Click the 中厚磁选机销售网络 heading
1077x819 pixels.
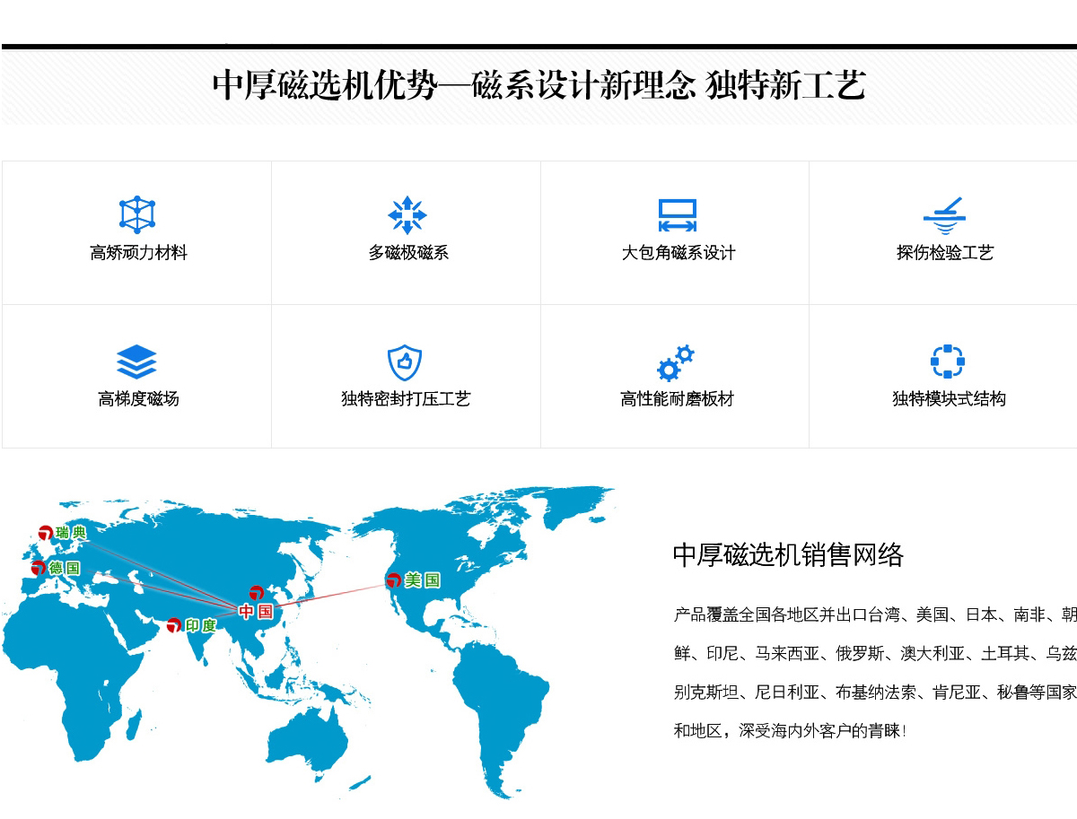(x=788, y=555)
